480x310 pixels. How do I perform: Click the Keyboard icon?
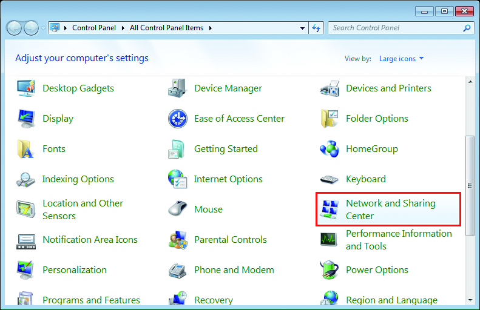pyautogui.click(x=329, y=179)
